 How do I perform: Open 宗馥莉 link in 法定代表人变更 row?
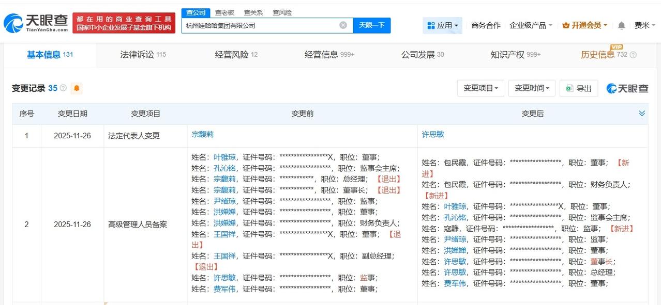click(202, 134)
